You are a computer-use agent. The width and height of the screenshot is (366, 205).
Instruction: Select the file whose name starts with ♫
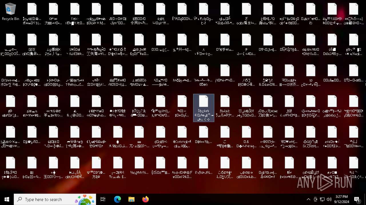(118, 14)
